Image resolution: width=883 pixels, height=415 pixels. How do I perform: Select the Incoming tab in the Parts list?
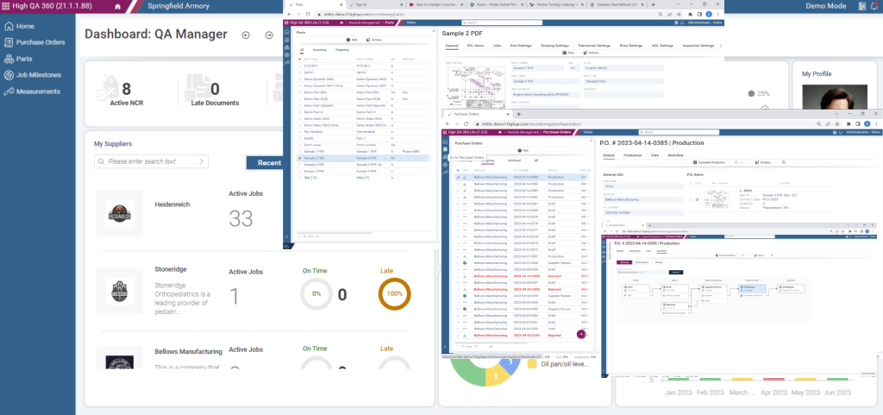[x=320, y=50]
